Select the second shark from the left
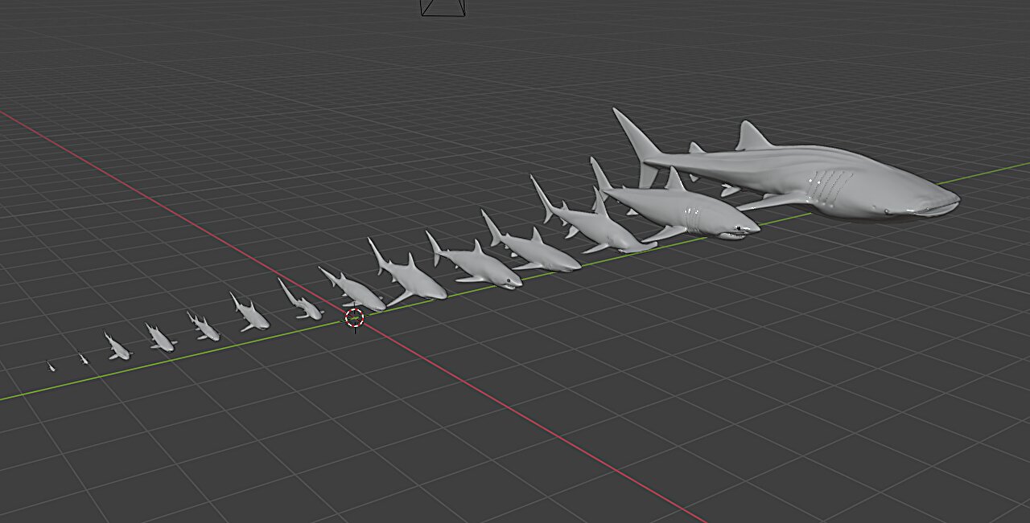 (84, 359)
